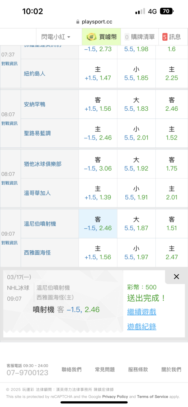This screenshot has height=407, width=188.
Task: Pick 客 2.46 moneyline for 安納罕鴨
Action: [x=172, y=104]
